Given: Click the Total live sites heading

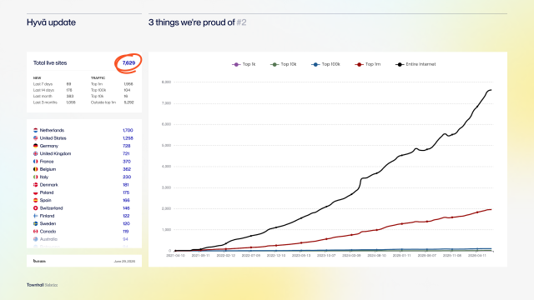Looking at the screenshot, I should (x=50, y=63).
